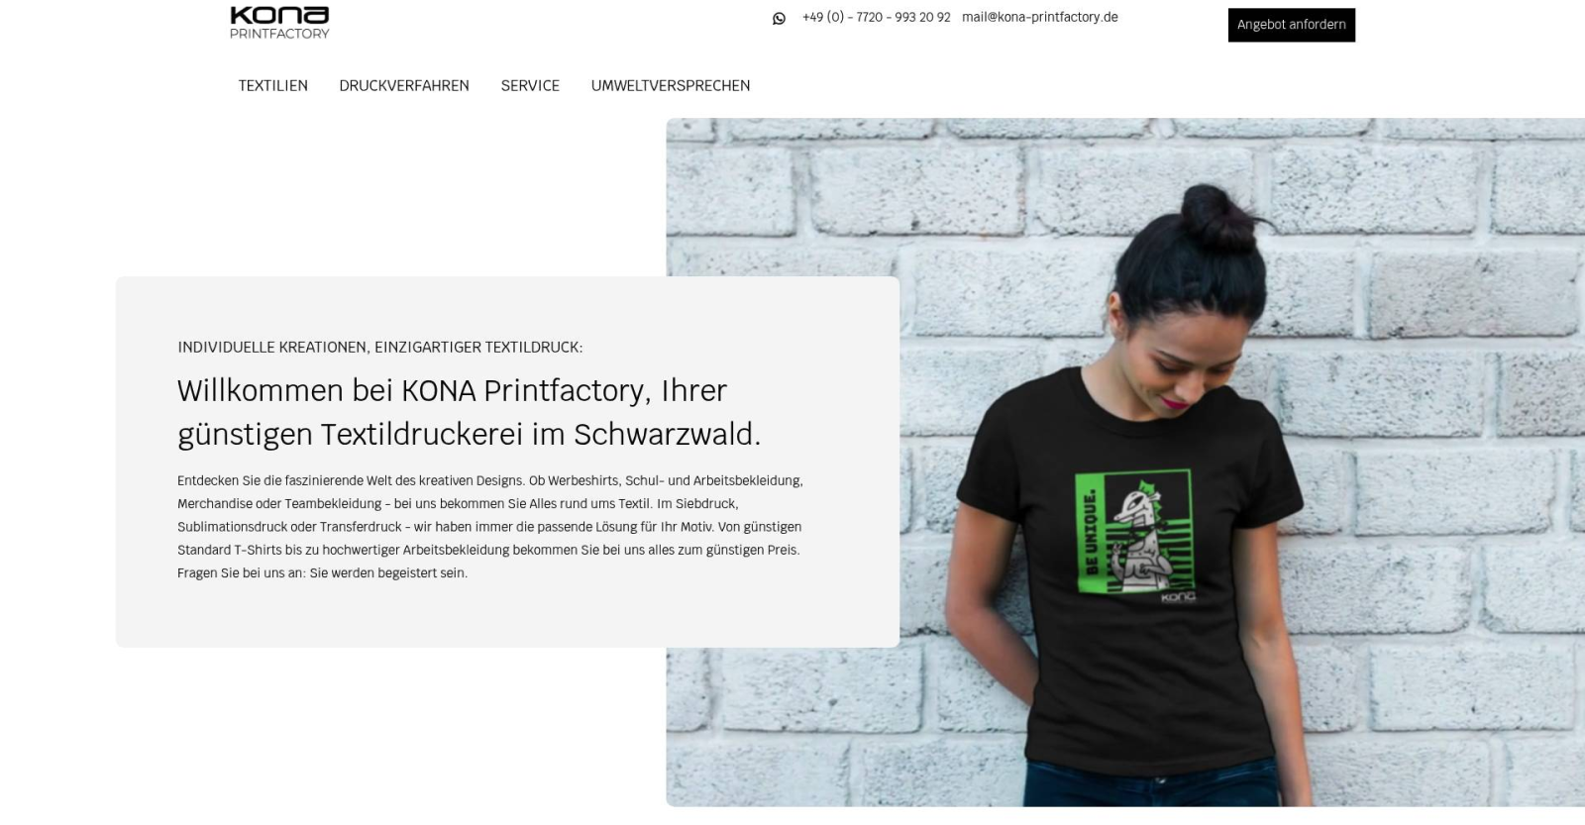
Task: Go to the UMWELTVERSPRECHEN page
Action: pos(671,85)
